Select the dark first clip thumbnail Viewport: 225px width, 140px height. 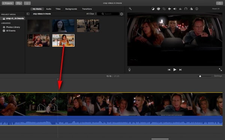point(39,26)
